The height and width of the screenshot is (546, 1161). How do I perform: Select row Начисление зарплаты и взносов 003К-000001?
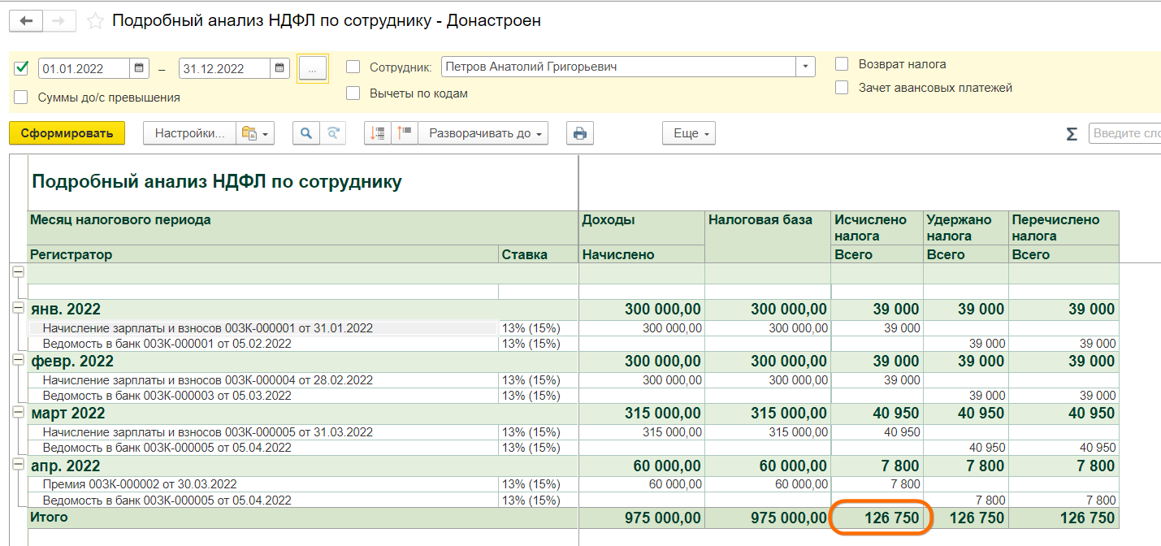[262, 328]
